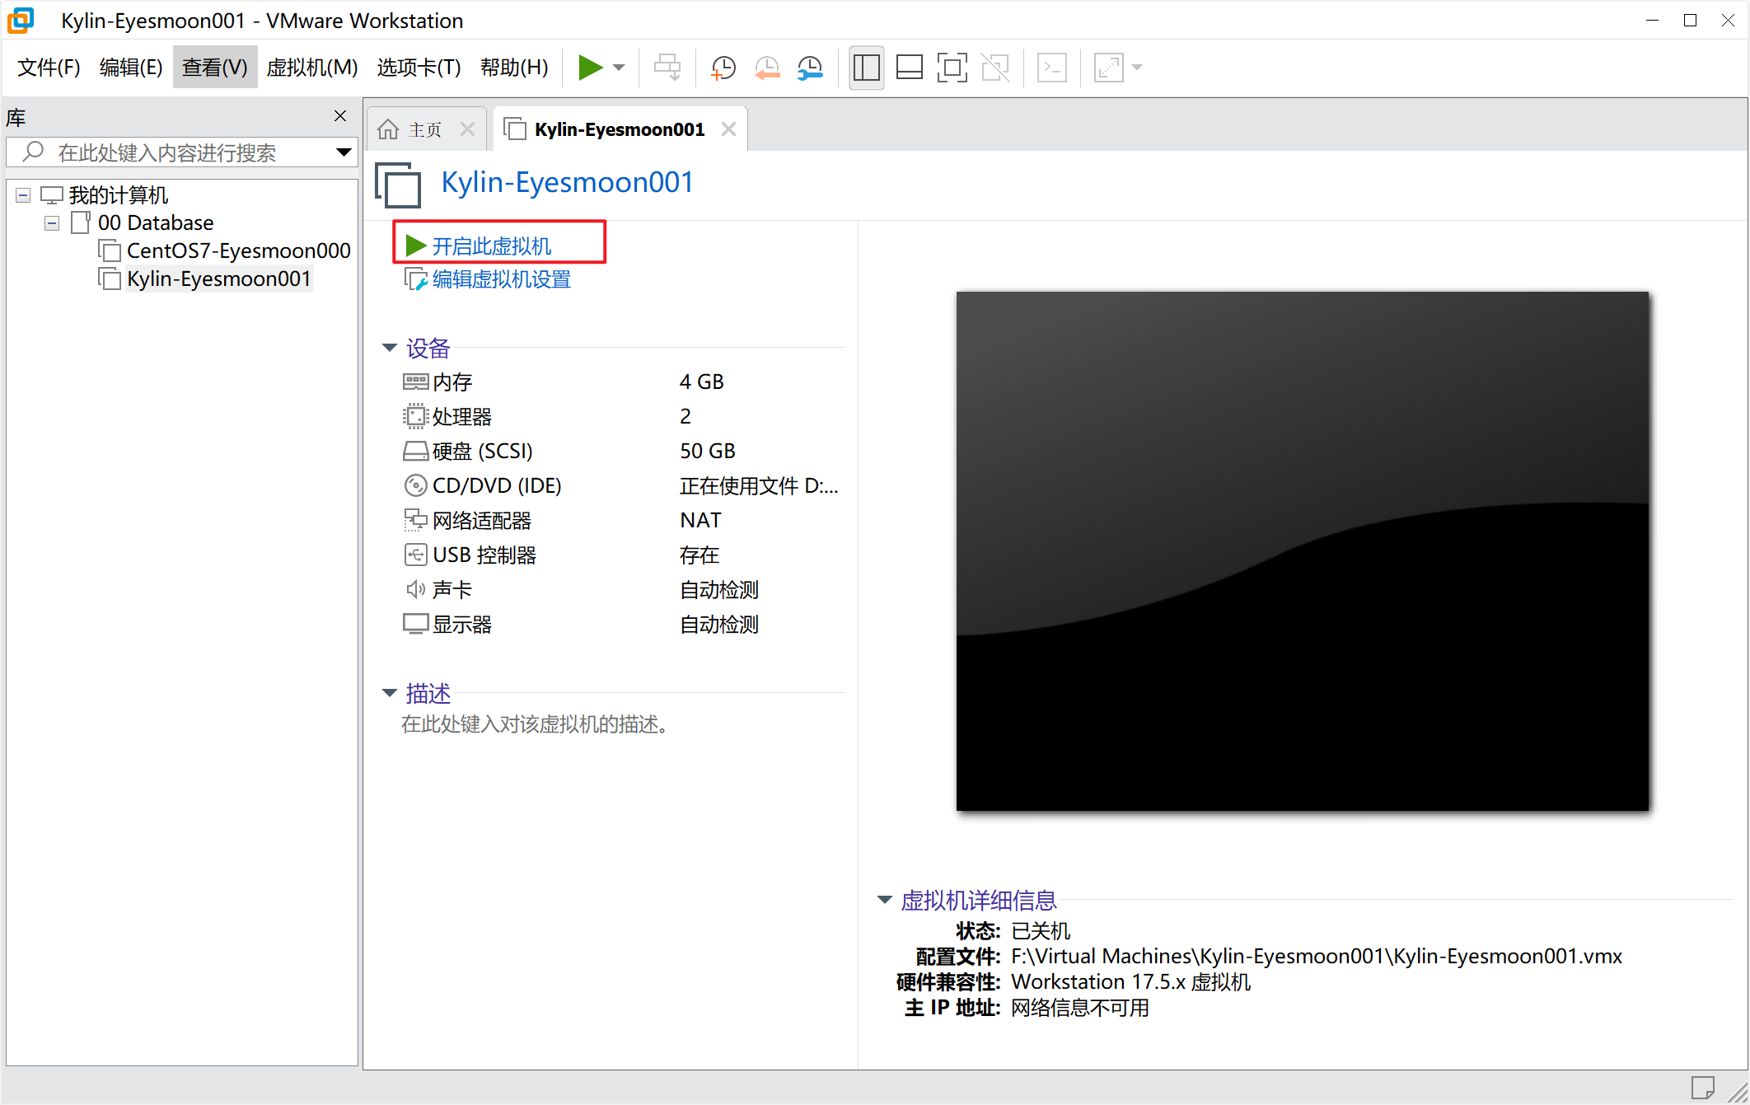Open the 帮助(H) menu
Image resolution: width=1750 pixels, height=1105 pixels.
pos(514,68)
